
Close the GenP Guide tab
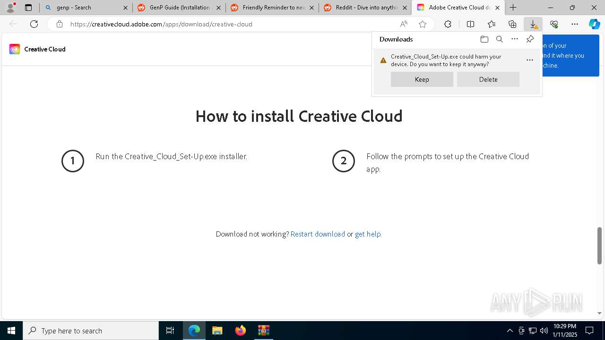218,8
